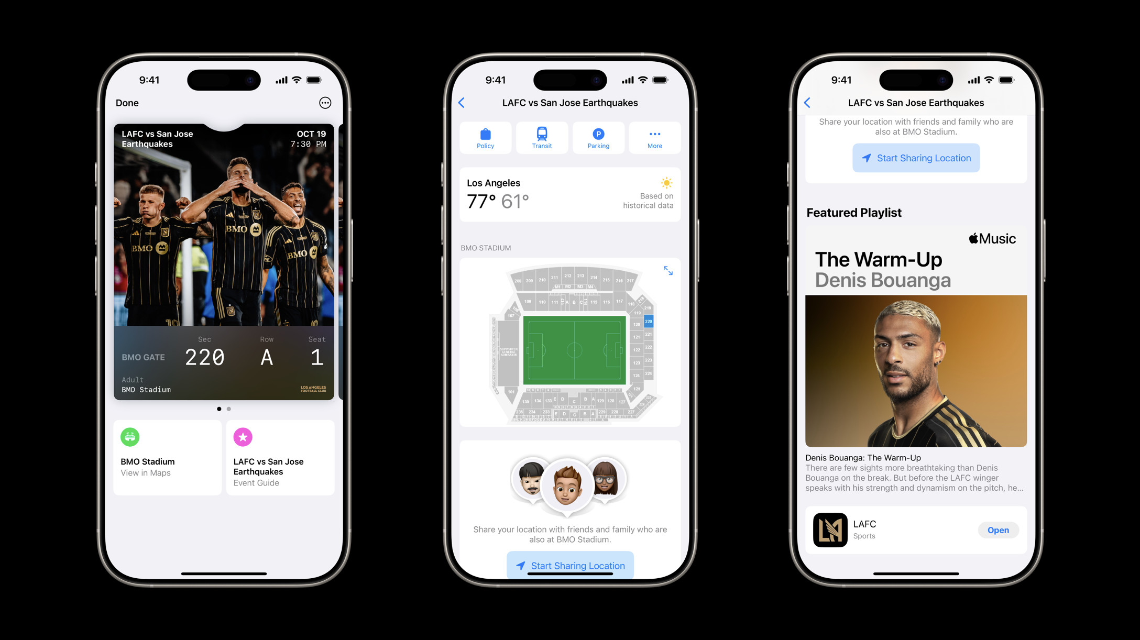1140x640 pixels.
Task: Click Start Sharing Location button
Action: [570, 566]
